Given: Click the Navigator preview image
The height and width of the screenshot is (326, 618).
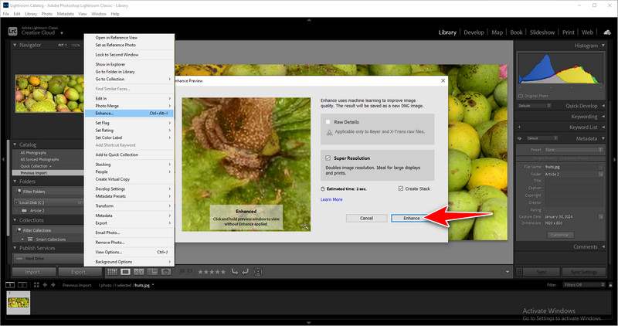Looking at the screenshot, I should pyautogui.click(x=49, y=93).
